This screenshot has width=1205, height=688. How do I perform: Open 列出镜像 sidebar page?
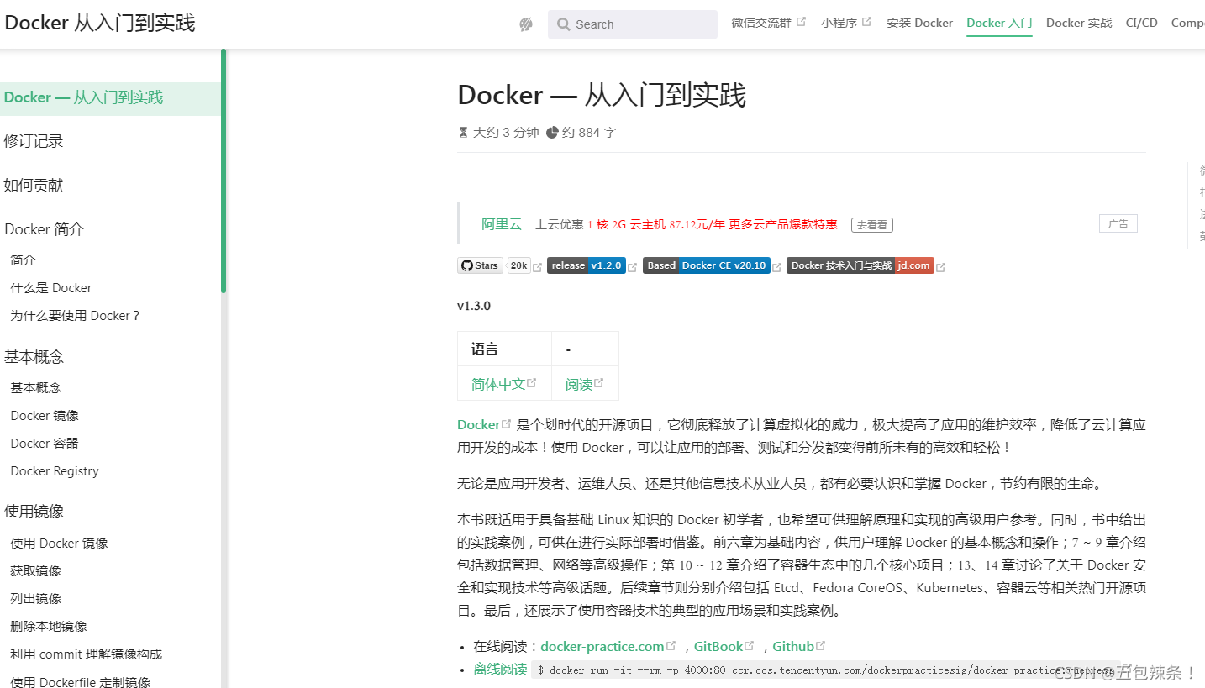click(x=36, y=599)
